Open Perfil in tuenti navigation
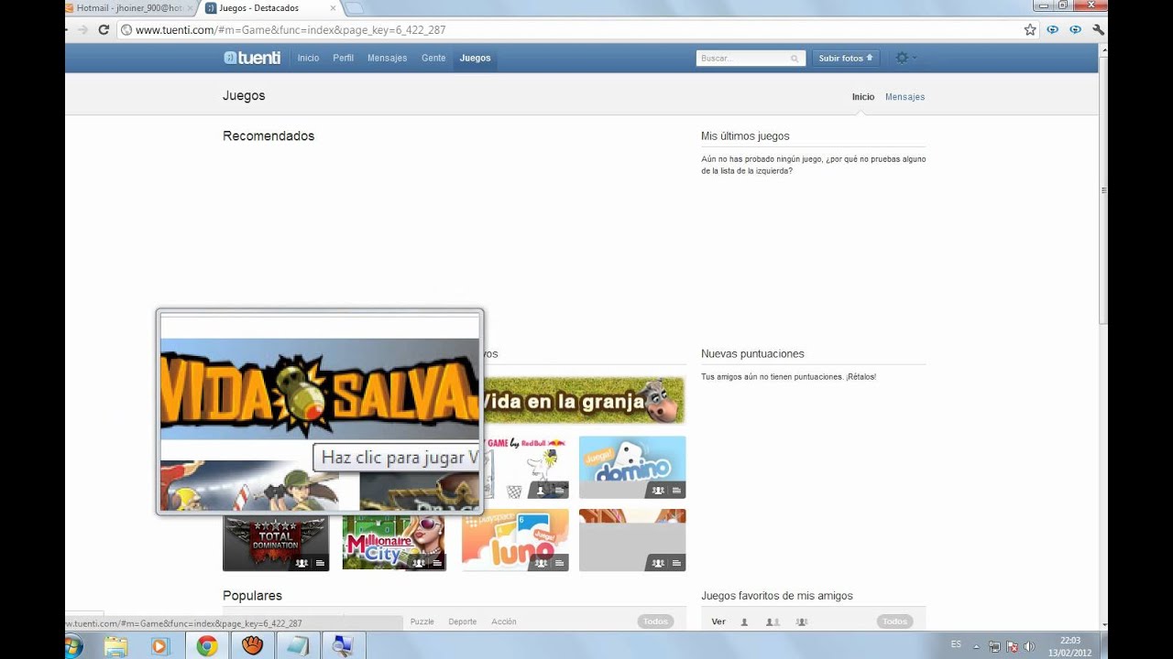The height and width of the screenshot is (659, 1173). (x=343, y=58)
